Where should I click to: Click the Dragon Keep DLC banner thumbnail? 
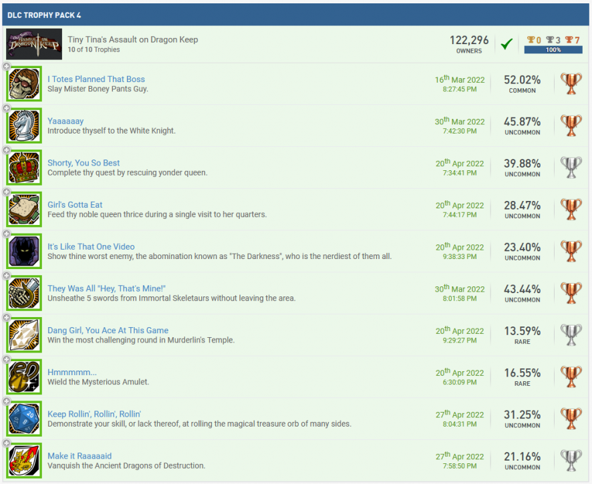point(34,44)
